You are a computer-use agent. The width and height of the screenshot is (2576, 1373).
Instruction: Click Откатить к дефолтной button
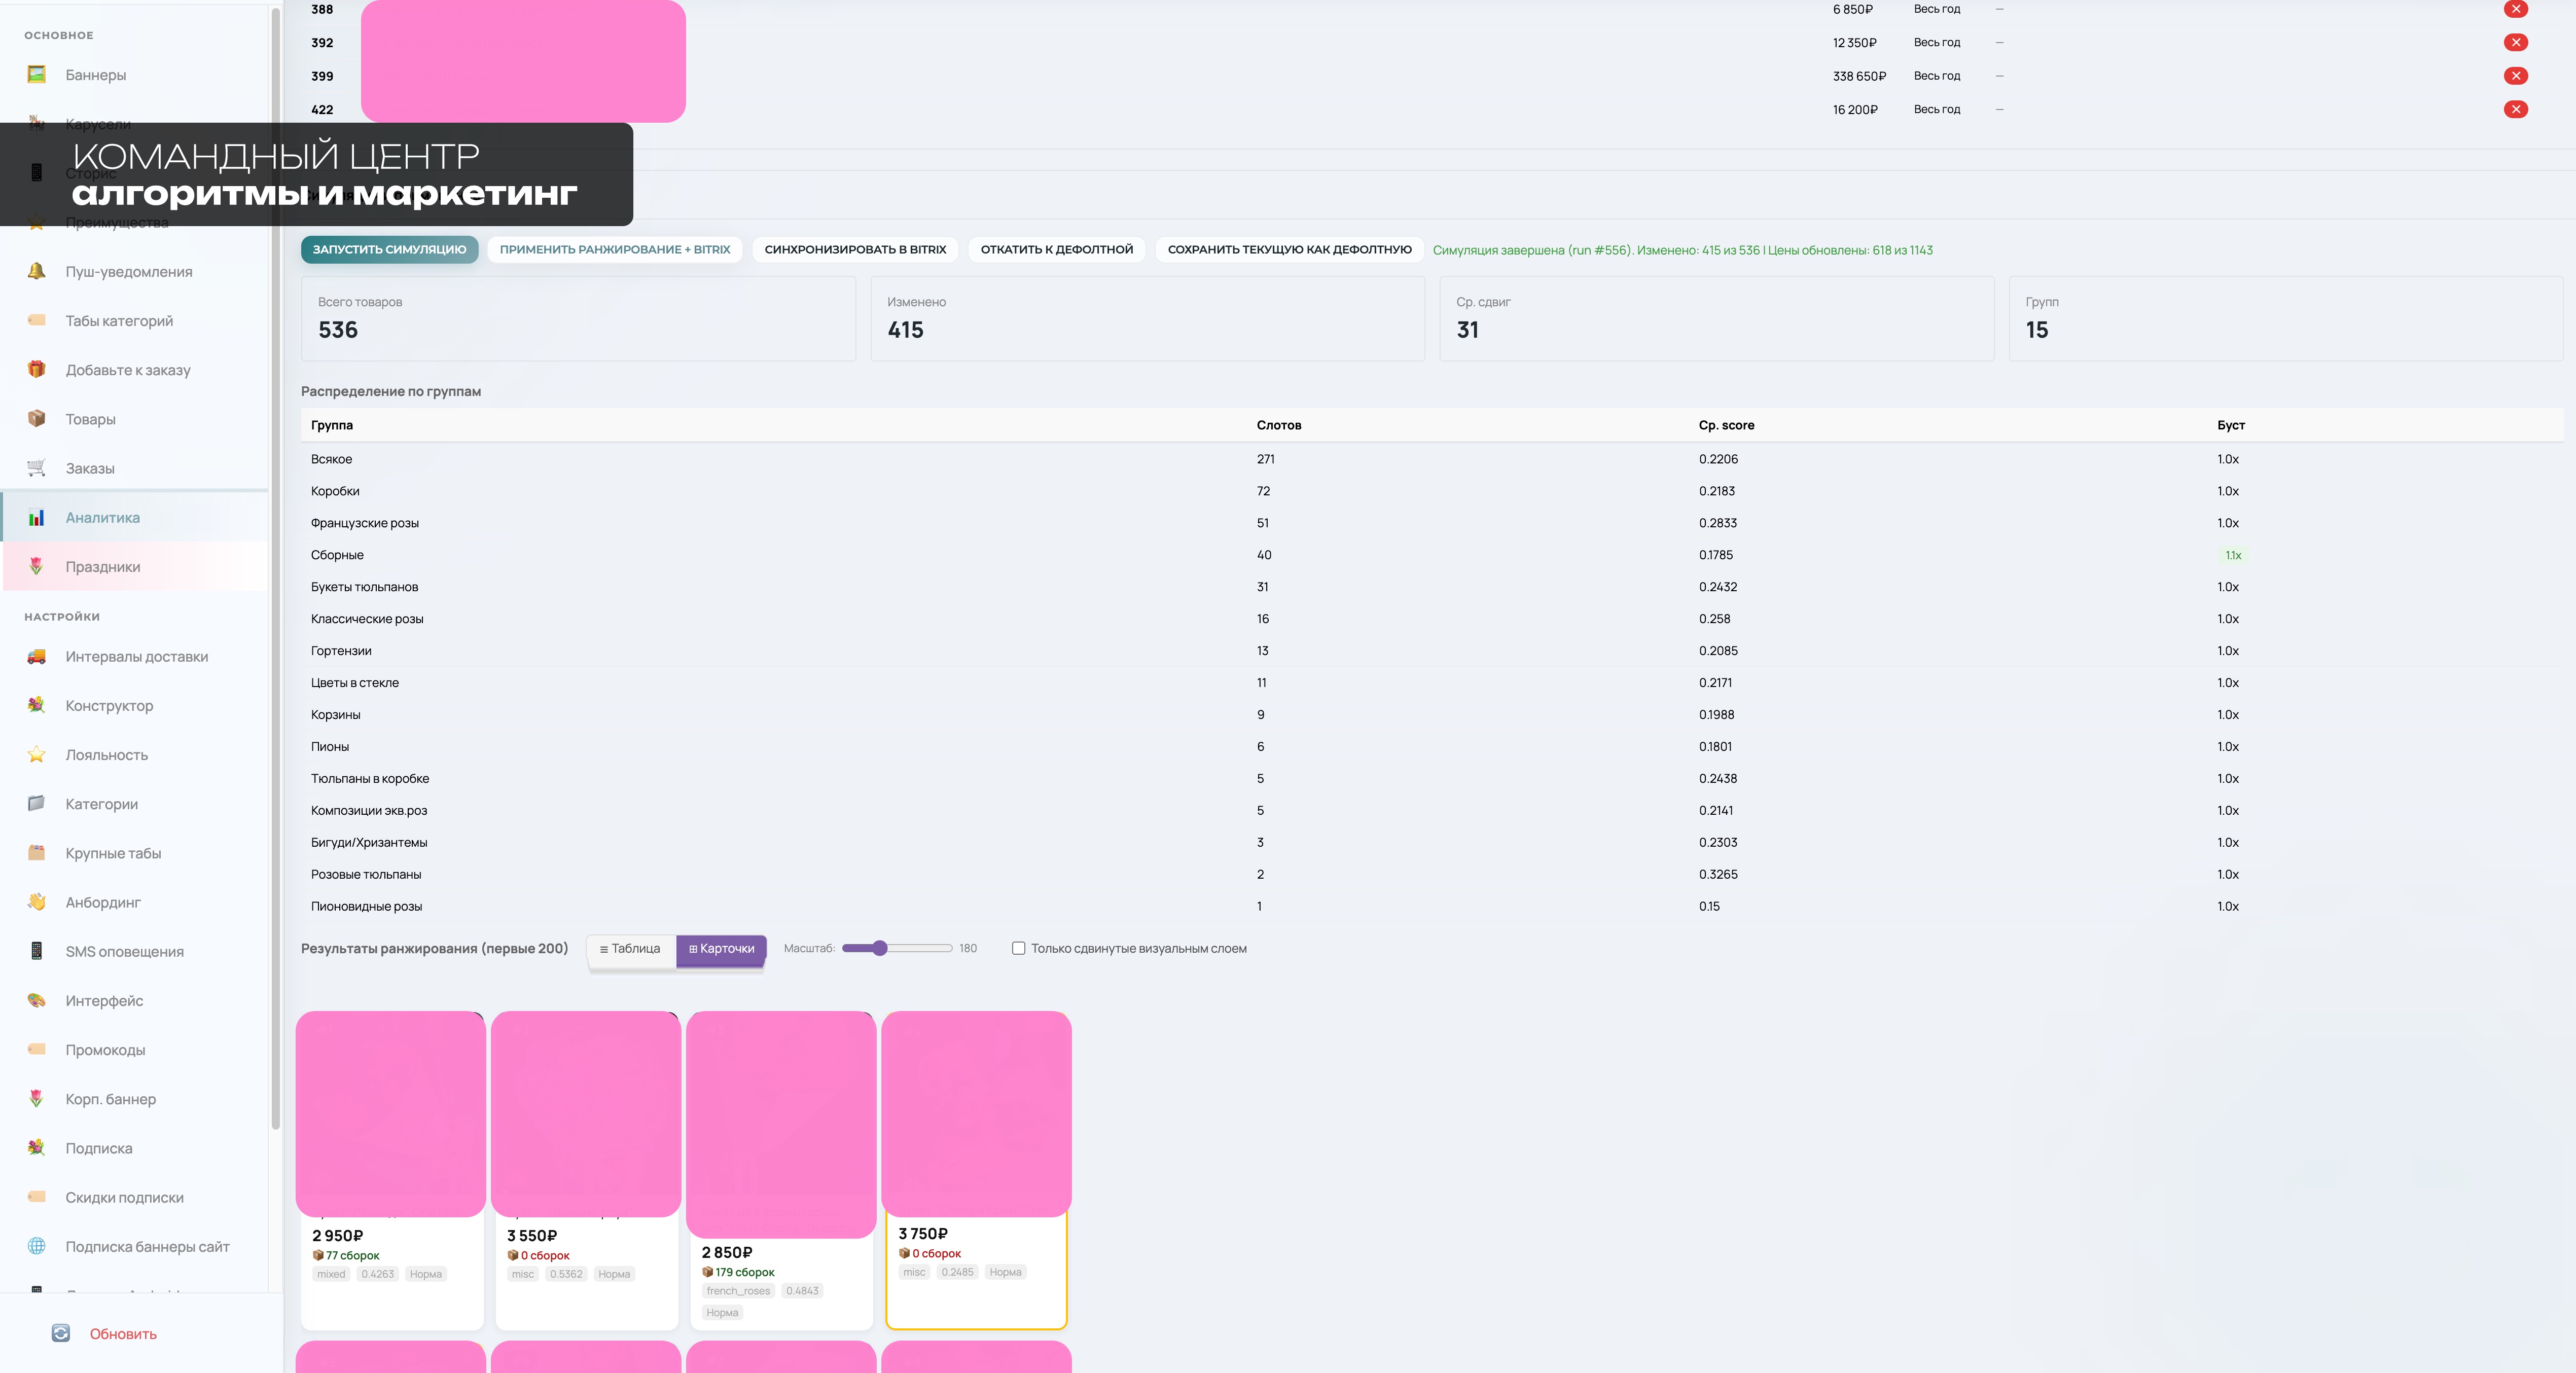click(1056, 249)
